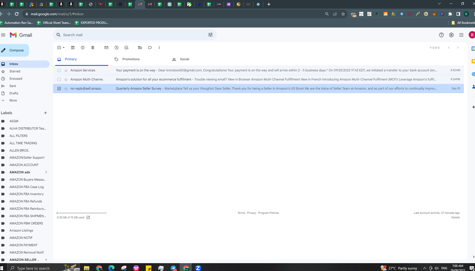Viewport: 475px width, 271px height.
Task: Star the Amazon Multi-Channel email
Action: coord(66,79)
